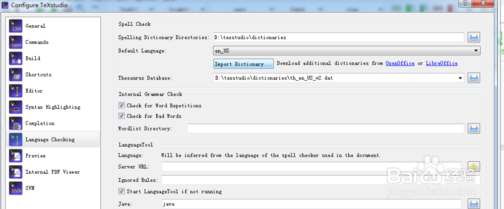Click the Shortcuts keyboard icon
The image size is (504, 209).
click(x=16, y=75)
